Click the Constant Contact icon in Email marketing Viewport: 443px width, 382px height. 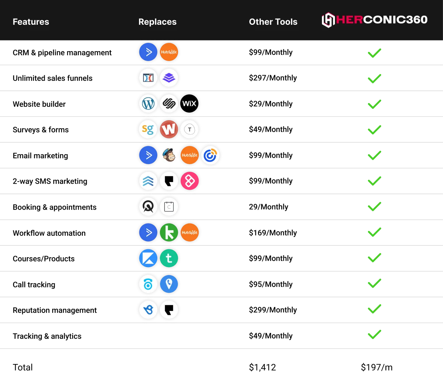point(210,155)
